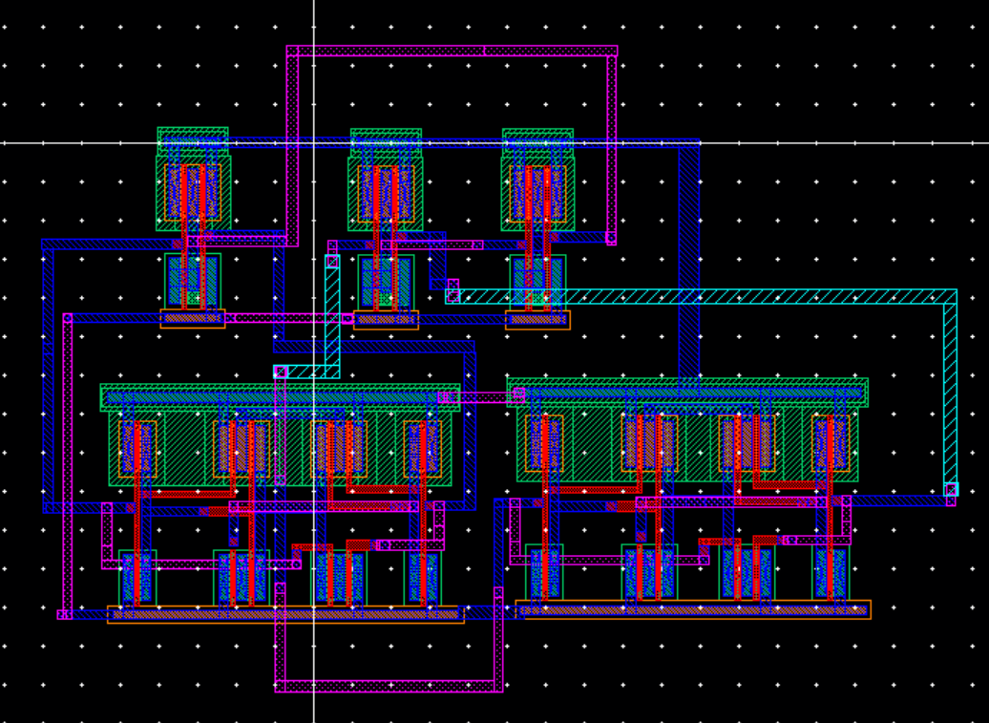This screenshot has height=723, width=989.
Task: Select the far-left blue vertical wire
Action: [x=48, y=376]
